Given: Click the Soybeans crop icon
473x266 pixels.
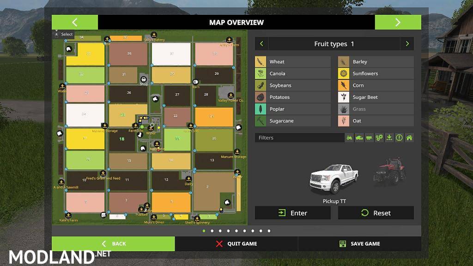Looking at the screenshot, I should pos(261,85).
